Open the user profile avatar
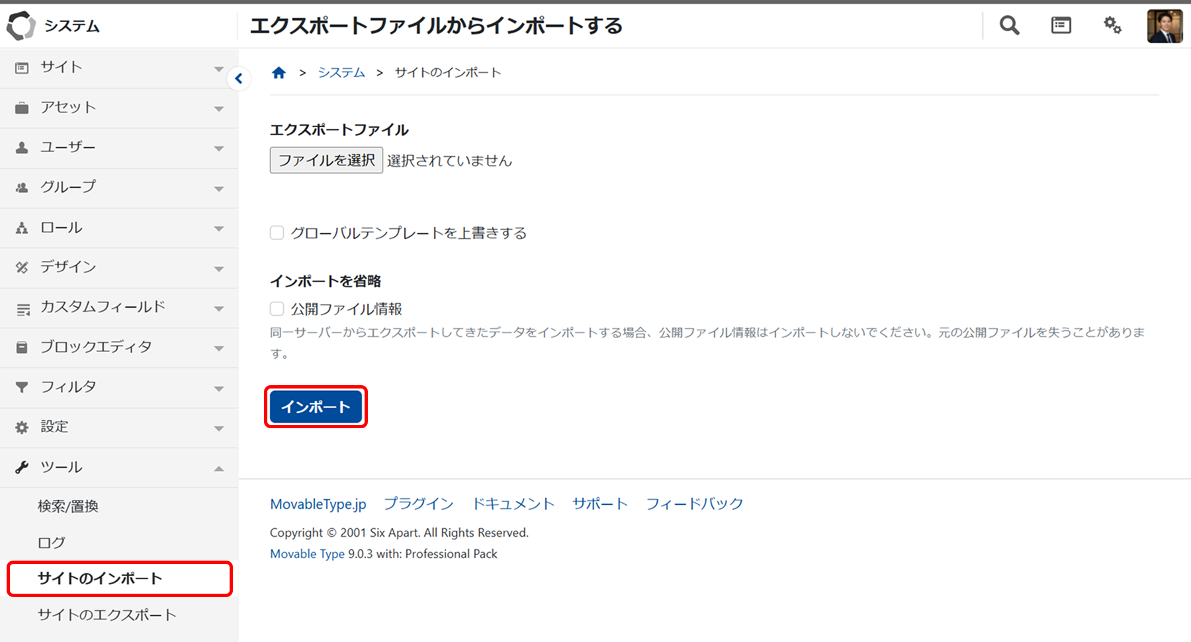Viewport: 1191px width, 642px height. coord(1165,26)
